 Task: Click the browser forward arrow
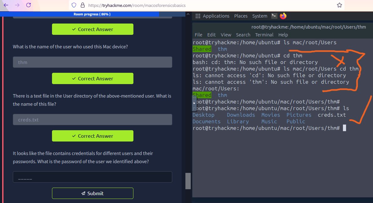[x=17, y=5]
